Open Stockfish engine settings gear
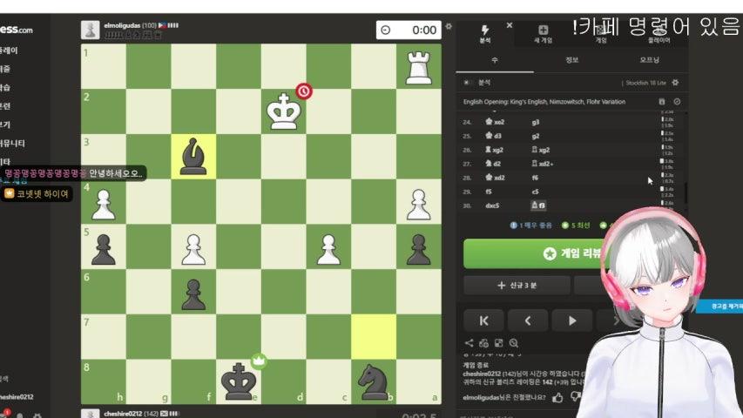 (x=675, y=83)
